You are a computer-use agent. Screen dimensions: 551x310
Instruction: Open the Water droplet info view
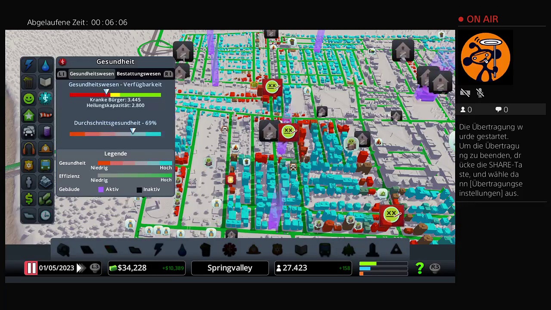pyautogui.click(x=46, y=65)
